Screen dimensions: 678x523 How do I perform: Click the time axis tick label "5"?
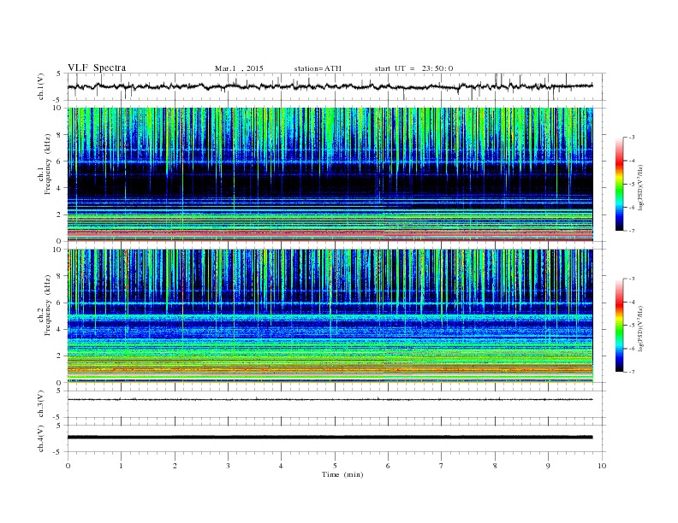click(335, 466)
